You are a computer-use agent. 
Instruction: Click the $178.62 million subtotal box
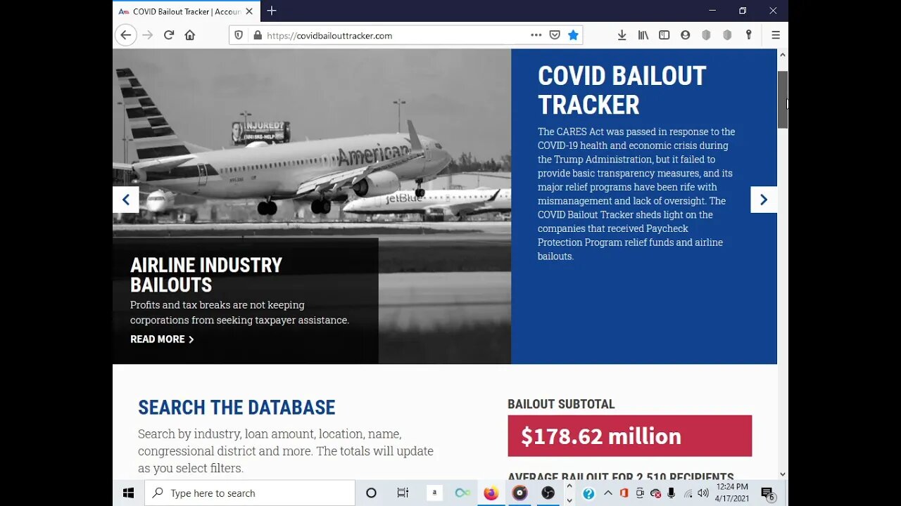pyautogui.click(x=629, y=436)
